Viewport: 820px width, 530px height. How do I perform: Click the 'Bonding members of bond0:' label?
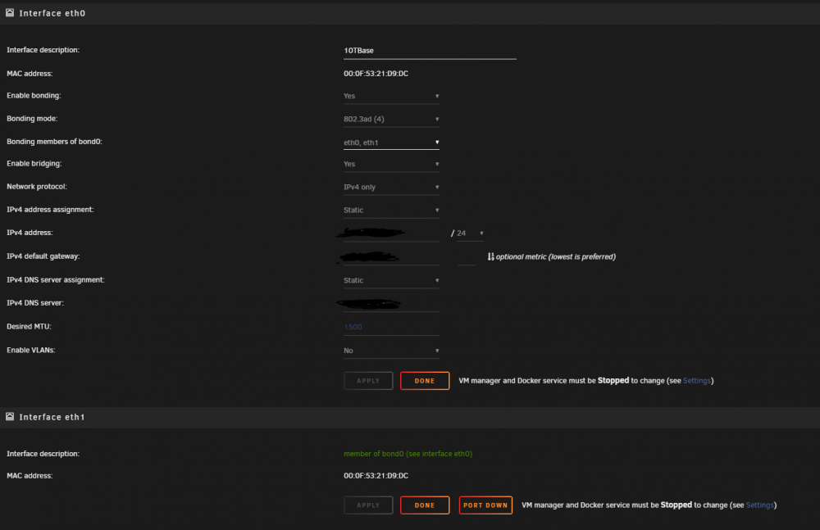click(x=54, y=142)
